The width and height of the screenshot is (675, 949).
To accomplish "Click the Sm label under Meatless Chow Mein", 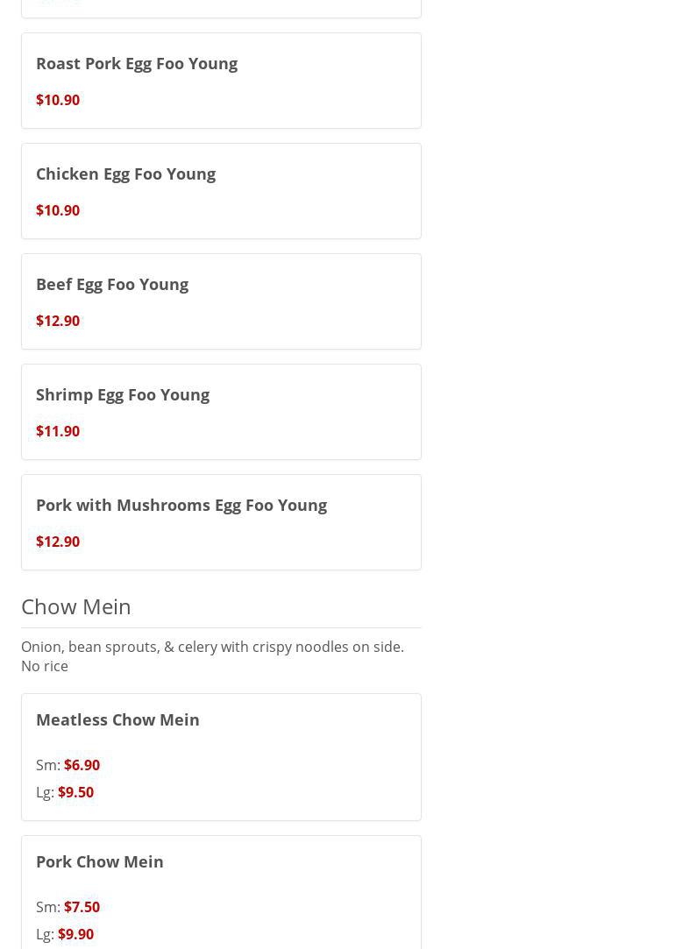I will 47,765.
